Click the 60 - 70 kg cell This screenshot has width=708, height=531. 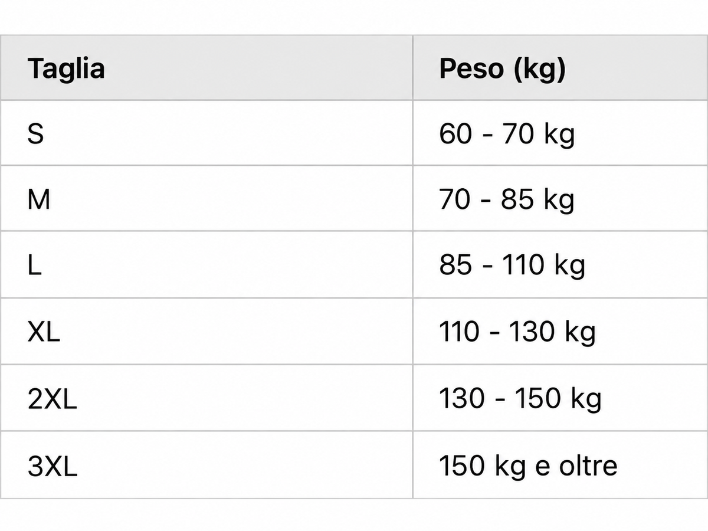point(560,133)
